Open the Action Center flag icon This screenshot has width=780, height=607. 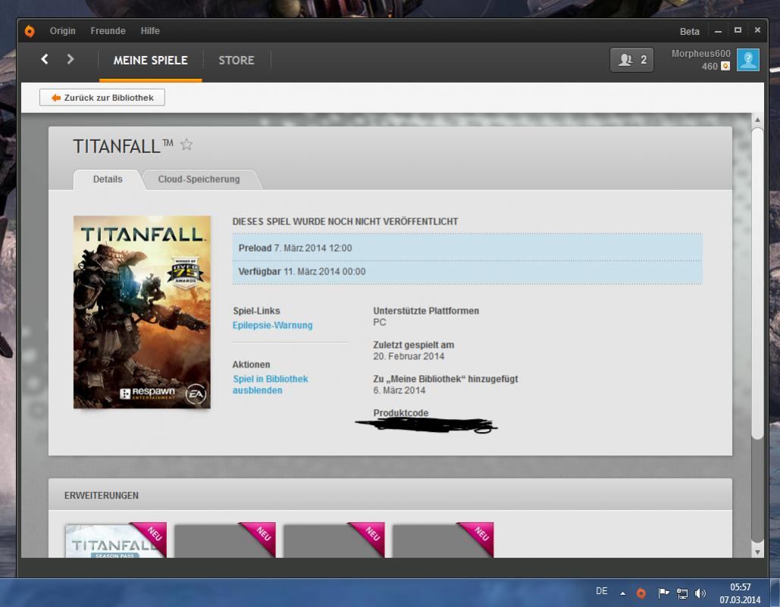[x=663, y=593]
